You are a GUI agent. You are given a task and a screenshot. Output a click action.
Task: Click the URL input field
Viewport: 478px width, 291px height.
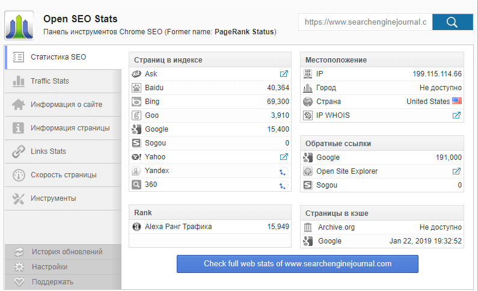tap(365, 22)
